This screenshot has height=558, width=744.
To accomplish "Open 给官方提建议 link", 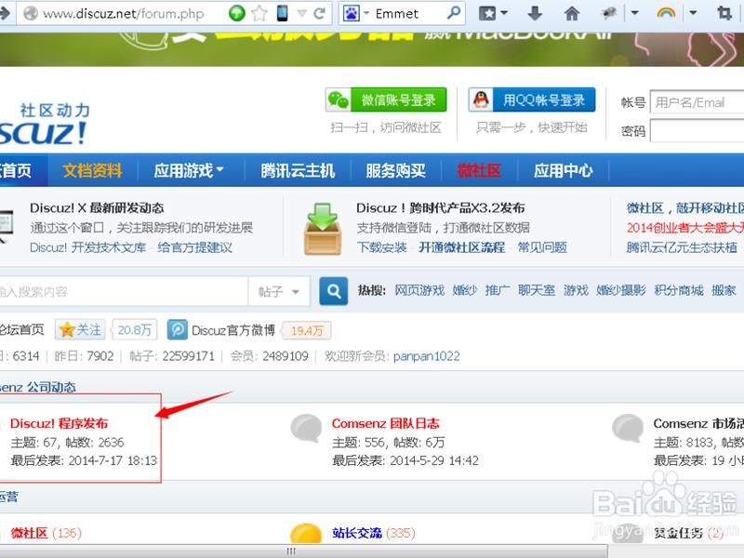I will point(195,247).
